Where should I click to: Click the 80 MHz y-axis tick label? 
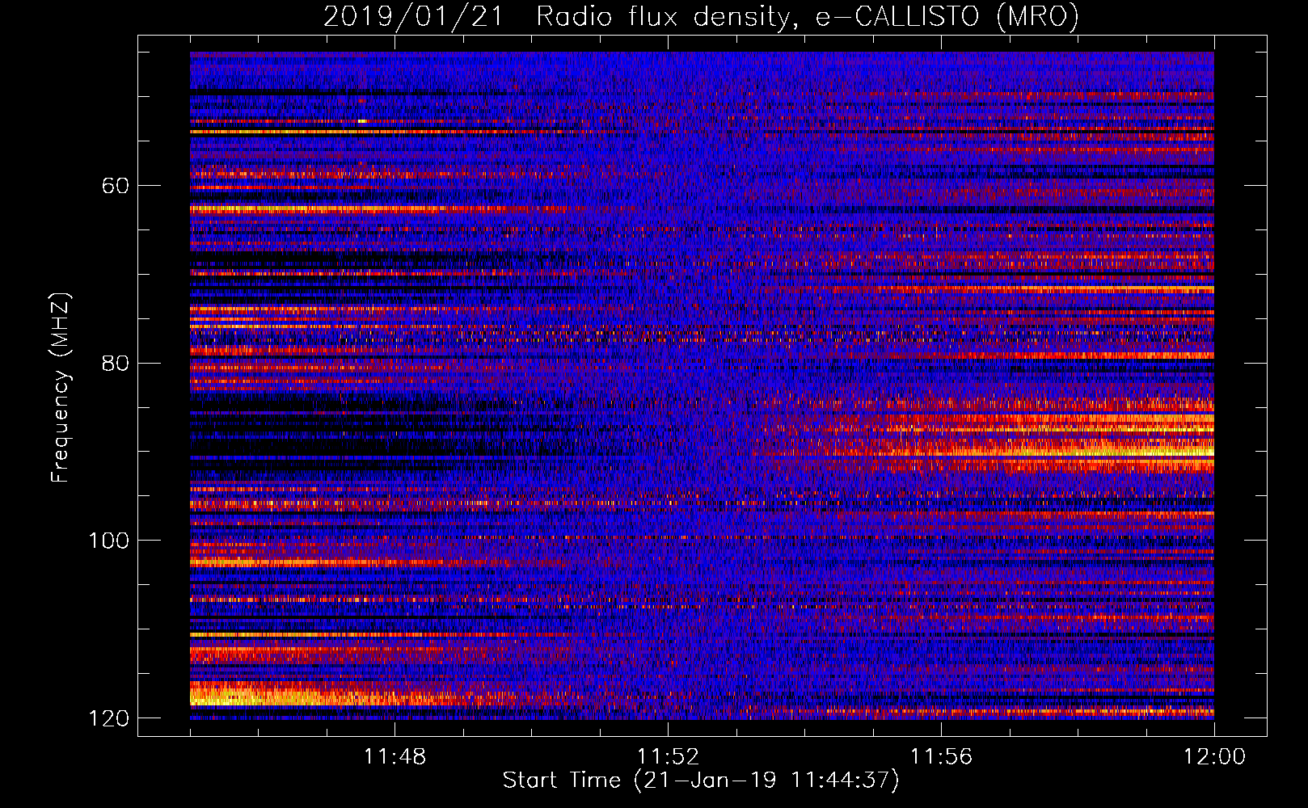click(x=116, y=363)
